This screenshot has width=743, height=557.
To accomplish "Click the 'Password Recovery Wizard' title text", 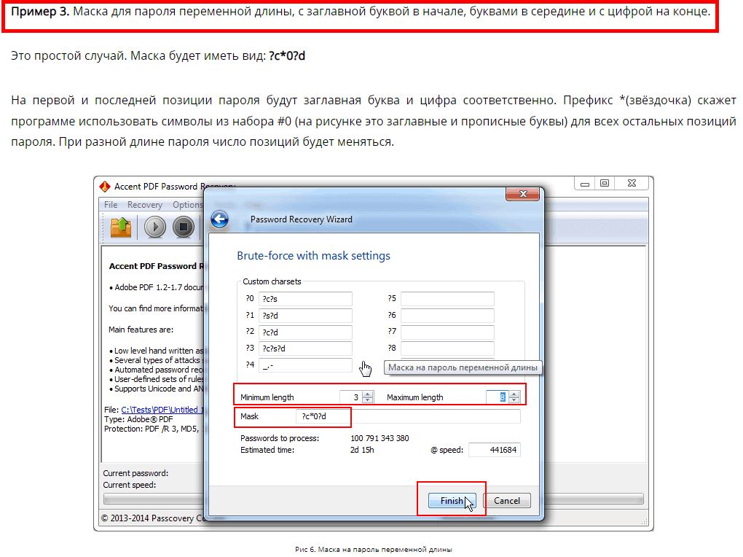I will [302, 219].
